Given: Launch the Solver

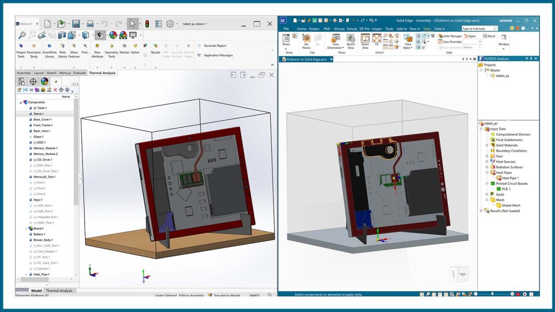Looking at the screenshot, I should (x=135, y=45).
